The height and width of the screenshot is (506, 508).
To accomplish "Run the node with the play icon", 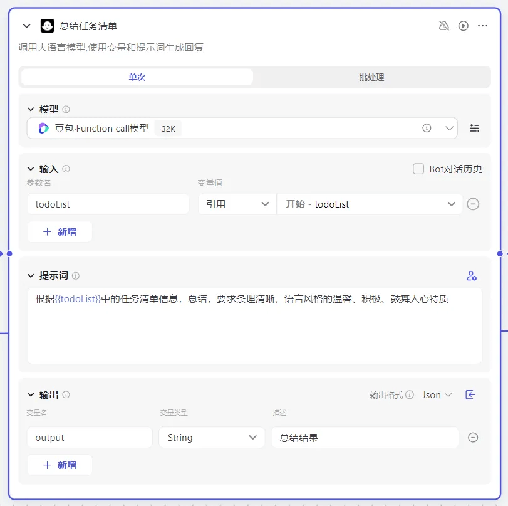I will coord(464,26).
